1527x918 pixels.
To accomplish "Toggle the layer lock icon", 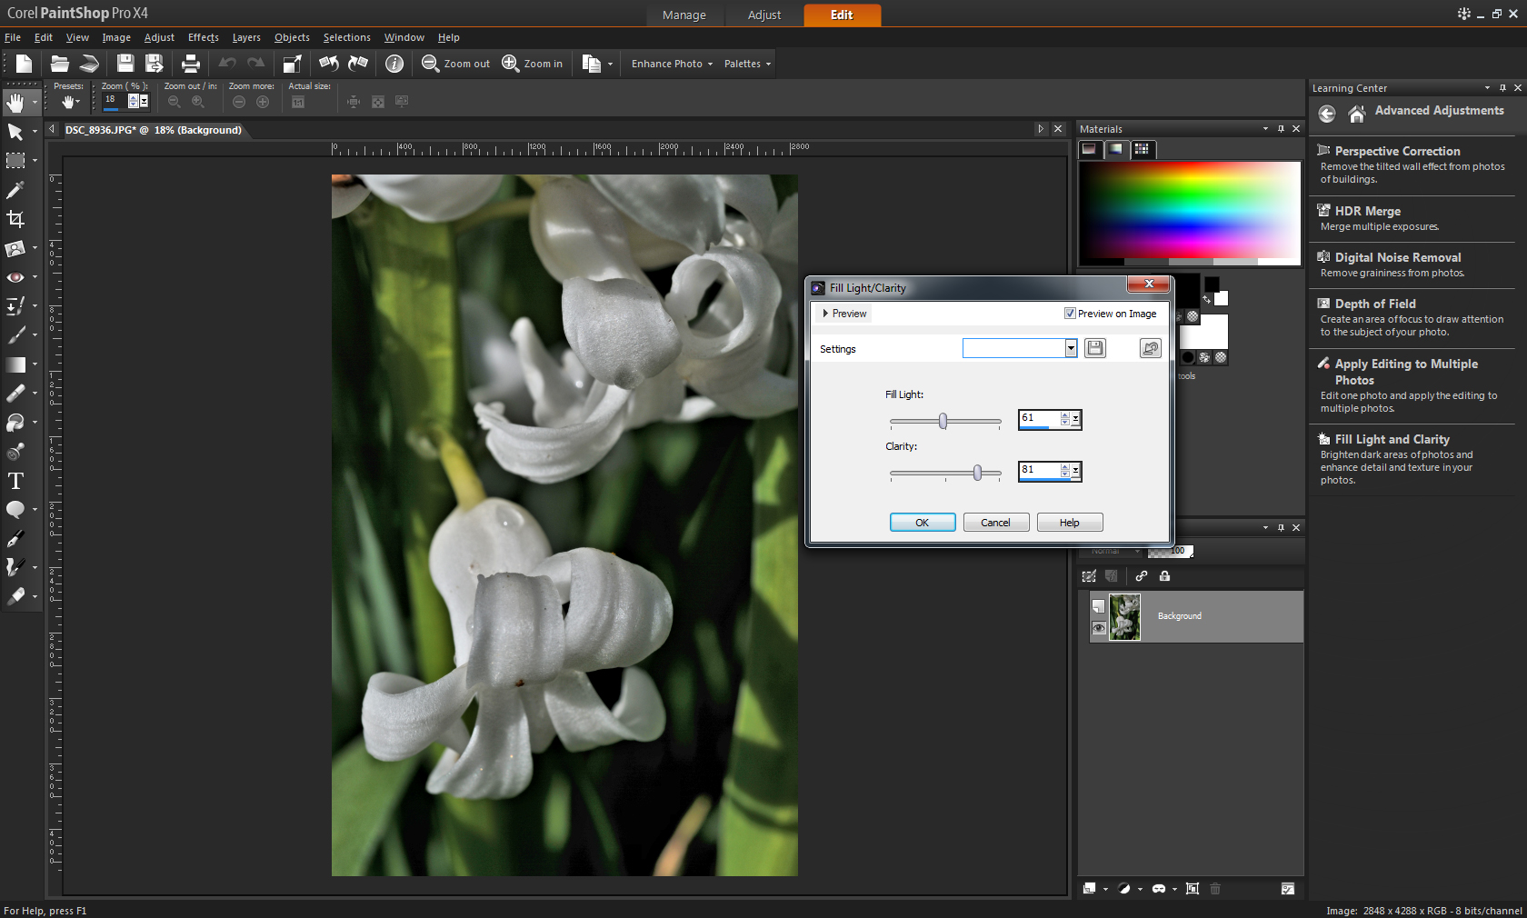I will (1165, 576).
